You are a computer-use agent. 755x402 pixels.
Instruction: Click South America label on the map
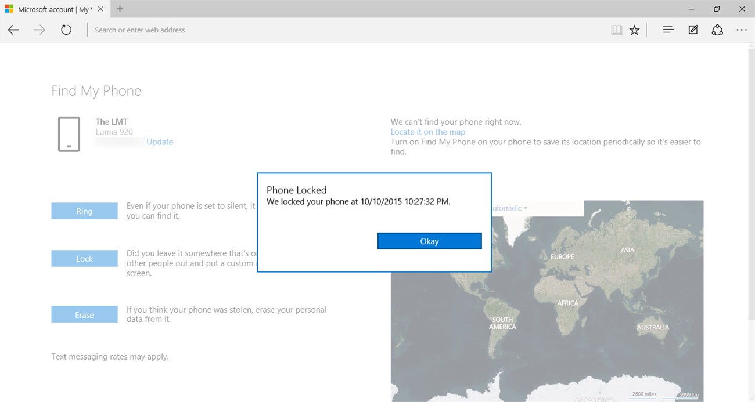click(x=502, y=323)
